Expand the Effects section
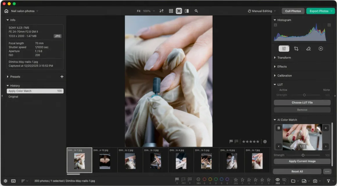The height and width of the screenshot is (186, 337). coord(275,67)
